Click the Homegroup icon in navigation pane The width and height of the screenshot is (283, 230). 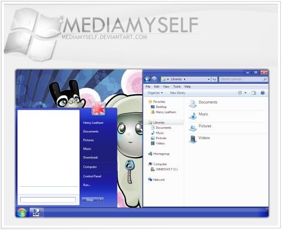click(150, 154)
